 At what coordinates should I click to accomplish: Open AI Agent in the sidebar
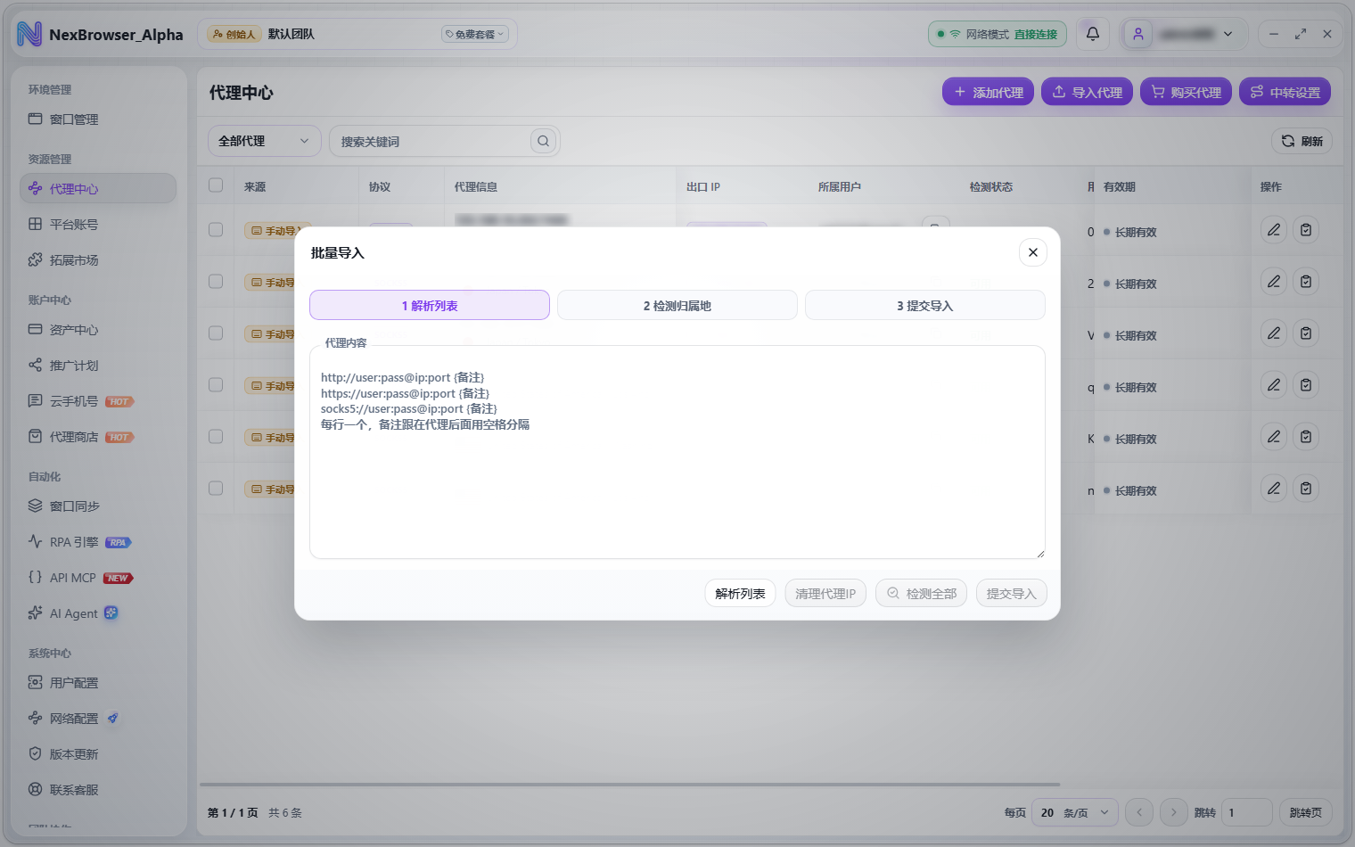point(98,613)
